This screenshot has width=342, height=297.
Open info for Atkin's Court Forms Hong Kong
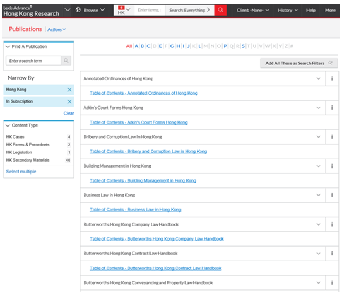(332, 108)
